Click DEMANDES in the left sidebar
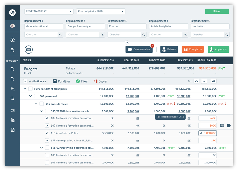238x171 pixels. tap(12, 61)
